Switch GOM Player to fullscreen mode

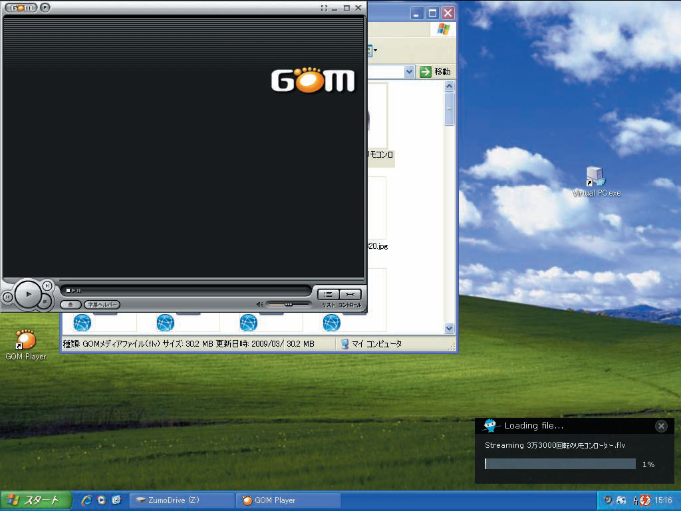pos(324,8)
